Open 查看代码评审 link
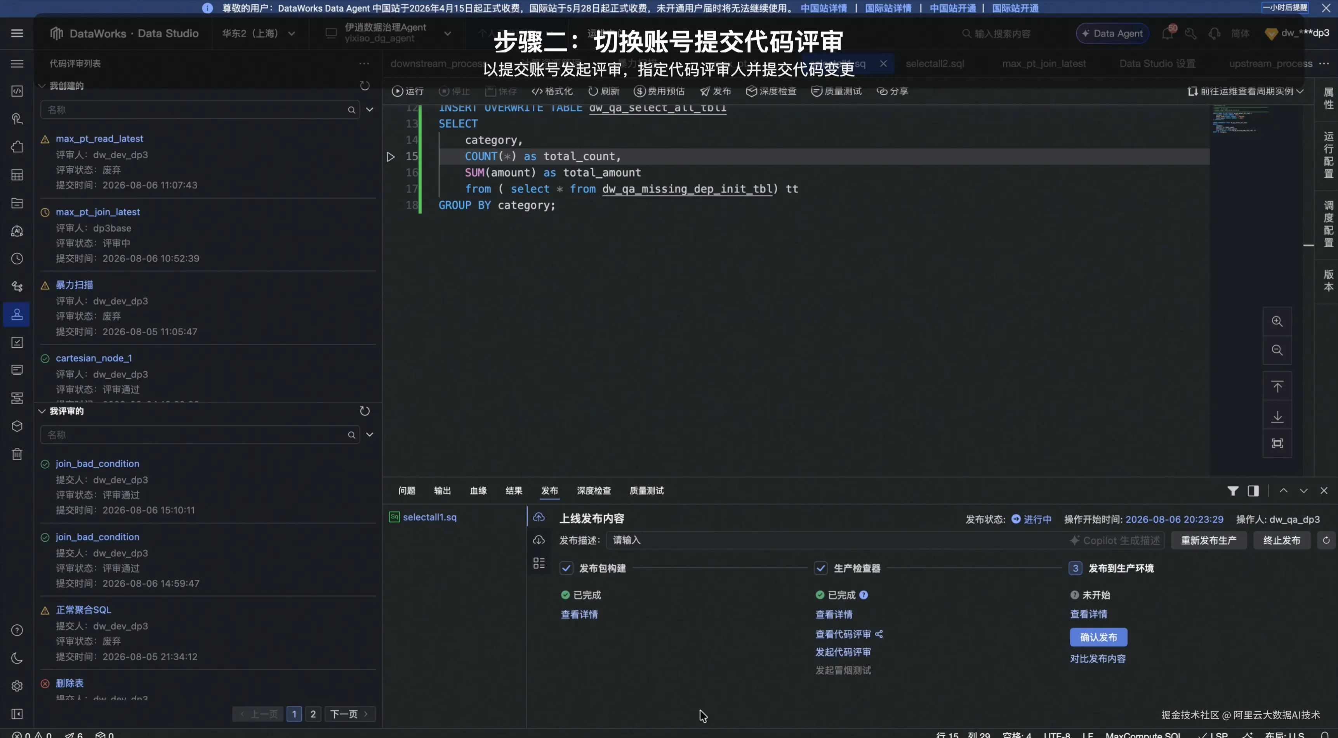 pyautogui.click(x=843, y=634)
